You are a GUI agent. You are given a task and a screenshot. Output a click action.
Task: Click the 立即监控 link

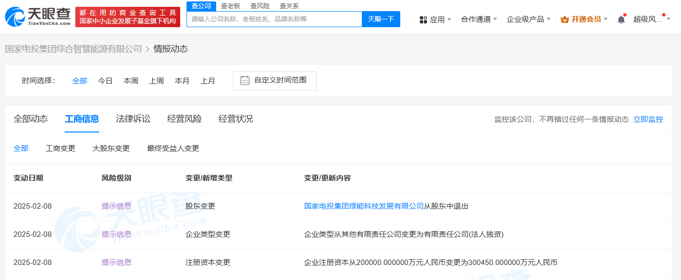648,119
